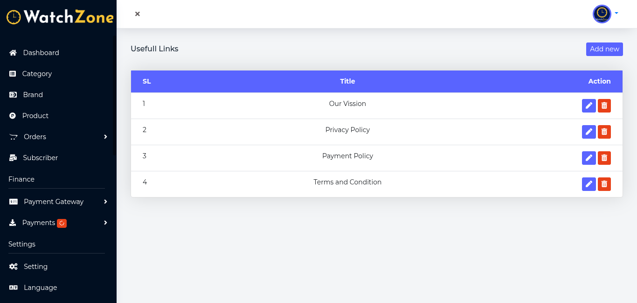Open the Language settings link
637x303 pixels.
tap(40, 288)
